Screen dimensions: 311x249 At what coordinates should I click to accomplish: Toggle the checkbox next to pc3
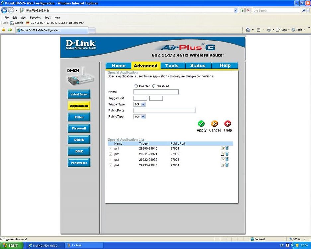(x=110, y=159)
